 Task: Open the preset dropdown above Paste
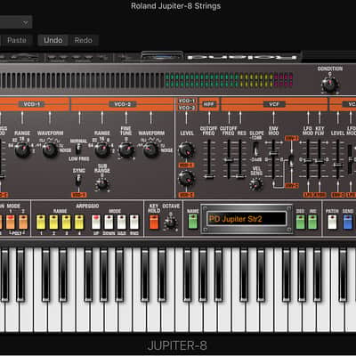click(x=15, y=22)
